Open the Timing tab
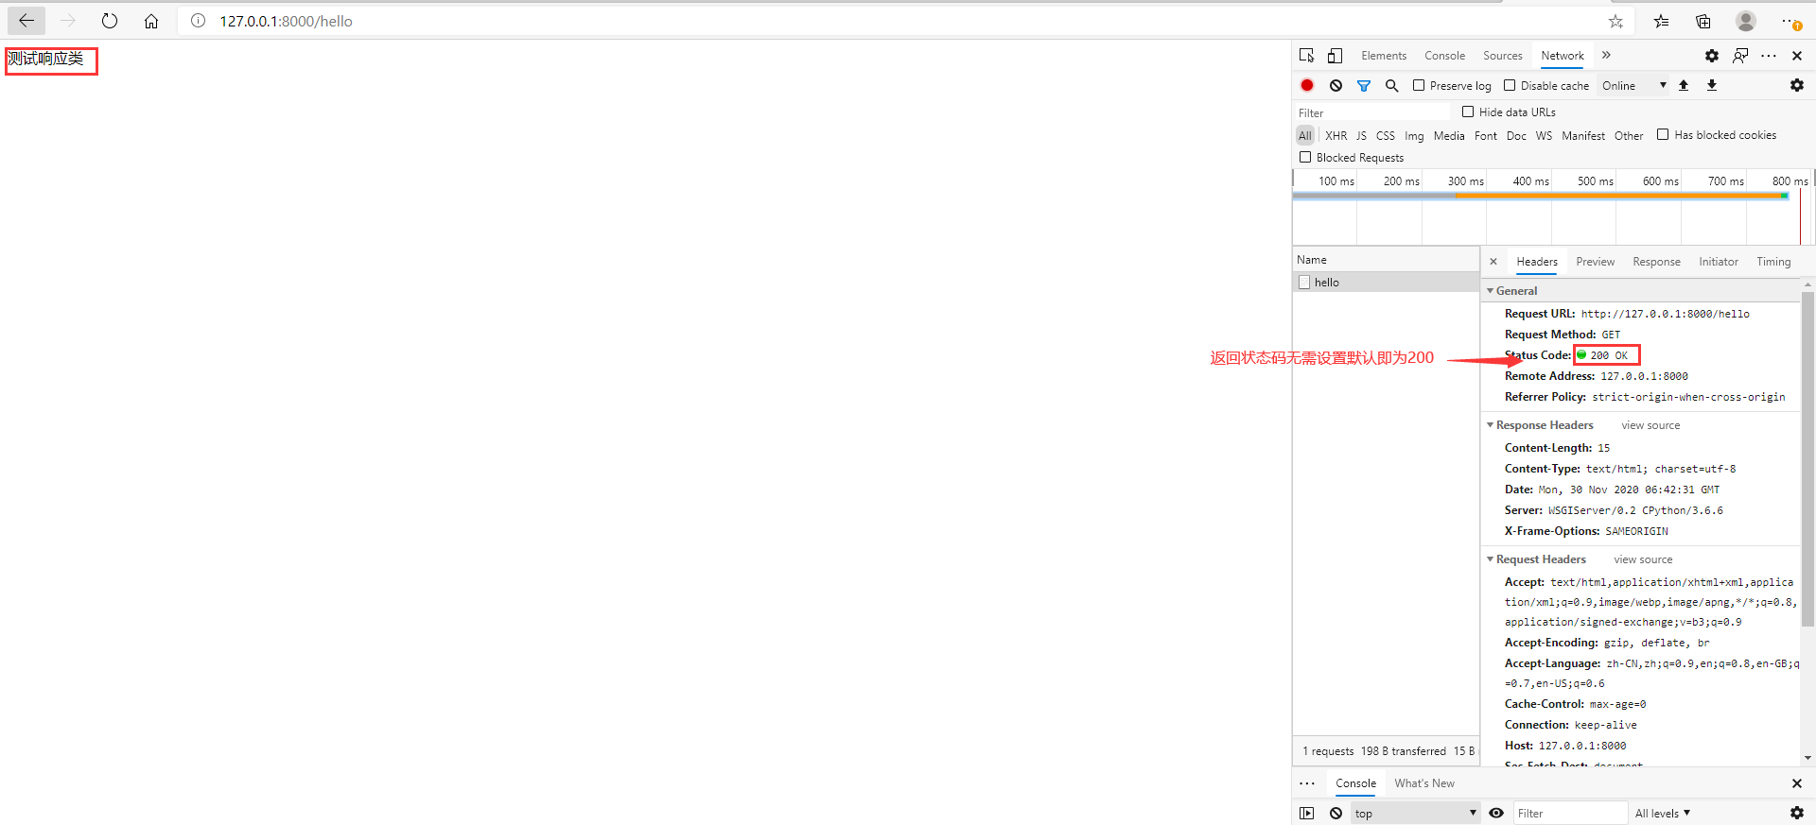The height and width of the screenshot is (825, 1816). pyautogui.click(x=1773, y=262)
